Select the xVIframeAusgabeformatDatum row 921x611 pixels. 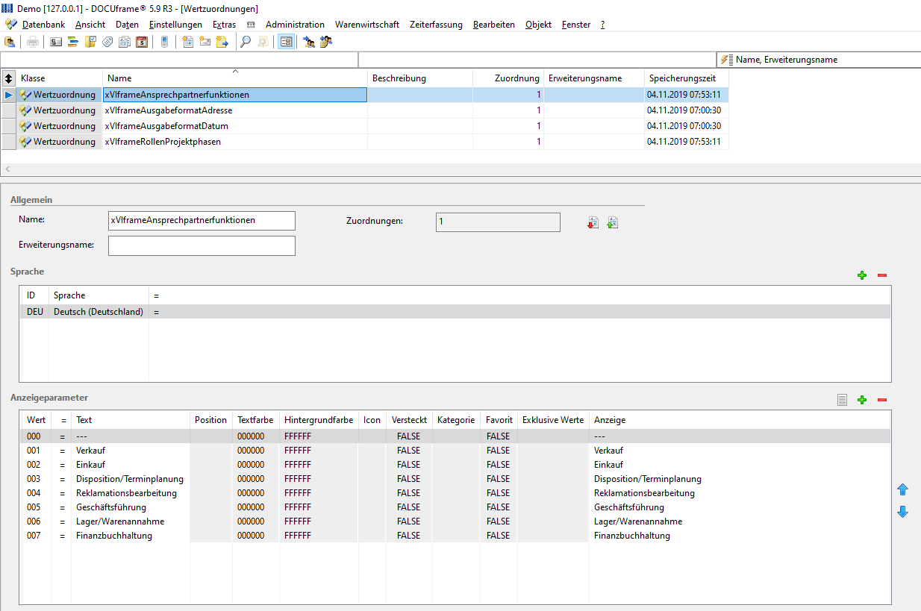[365, 126]
